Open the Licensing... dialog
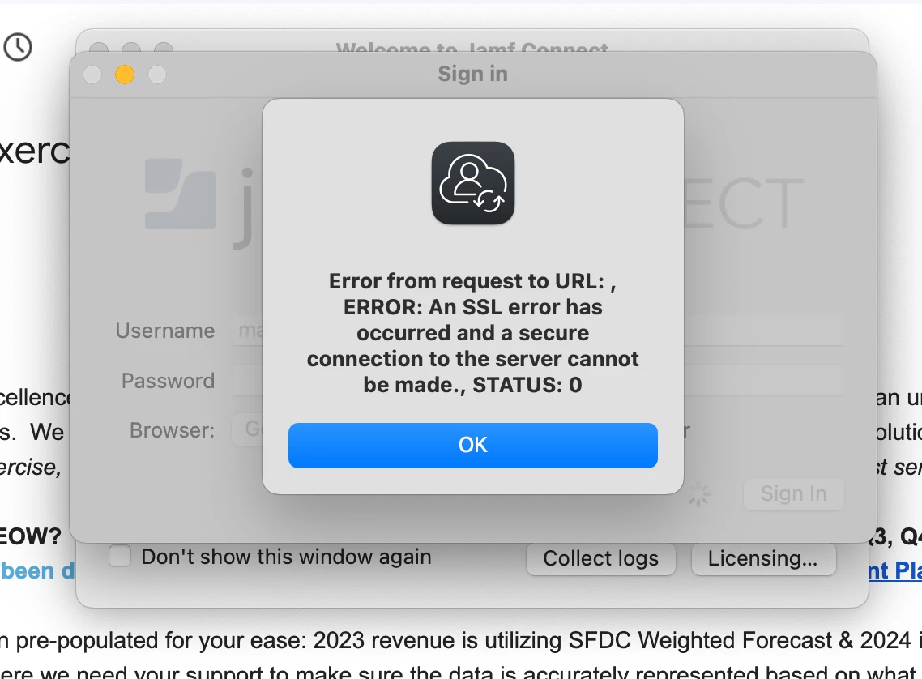Screen dimensions: 922x679 tap(763, 558)
